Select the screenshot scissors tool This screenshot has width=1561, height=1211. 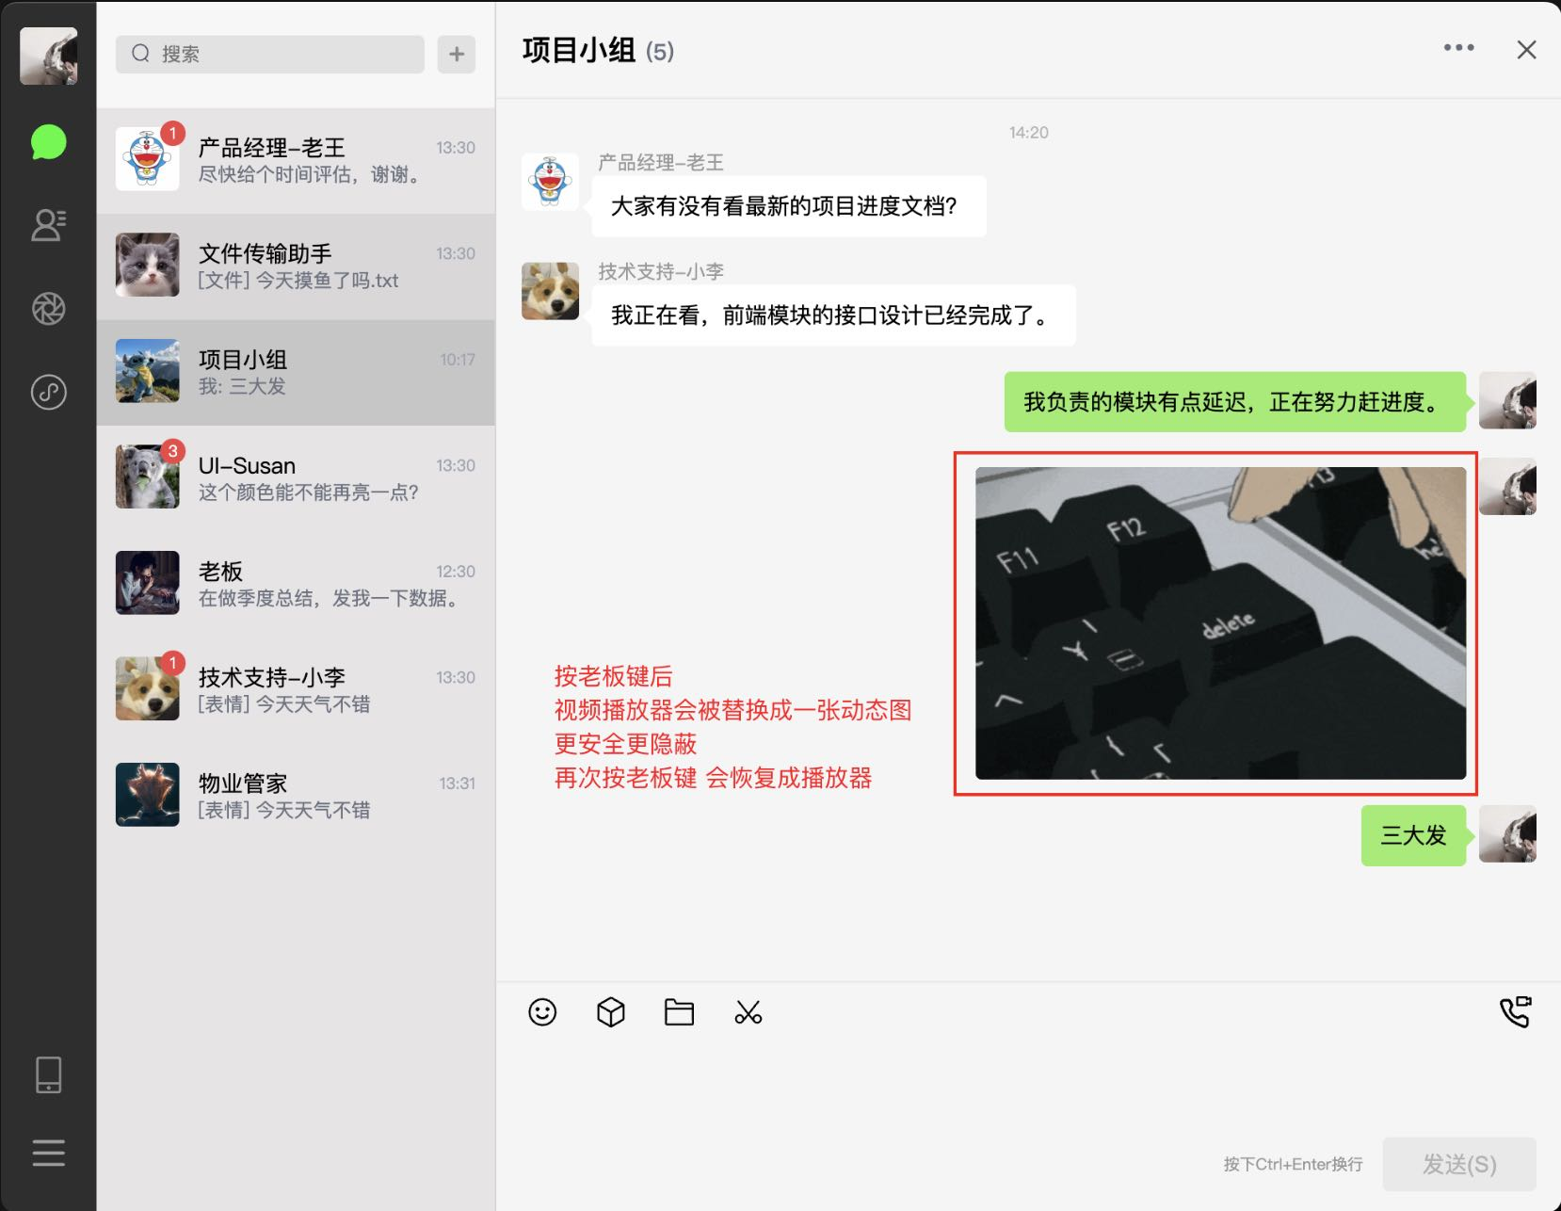point(747,1012)
